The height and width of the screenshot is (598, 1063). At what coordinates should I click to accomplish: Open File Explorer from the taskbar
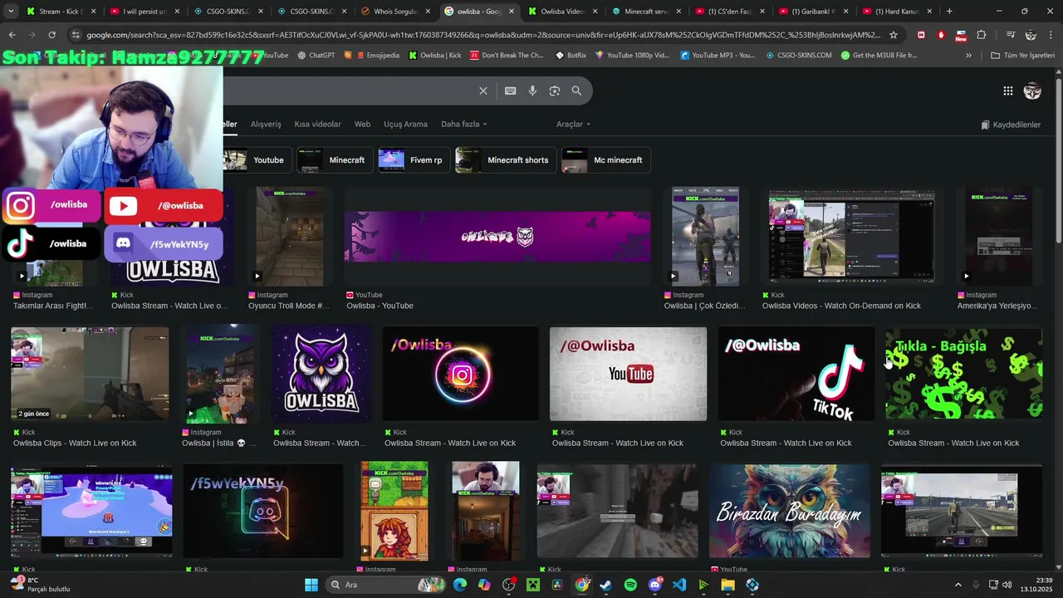click(728, 585)
